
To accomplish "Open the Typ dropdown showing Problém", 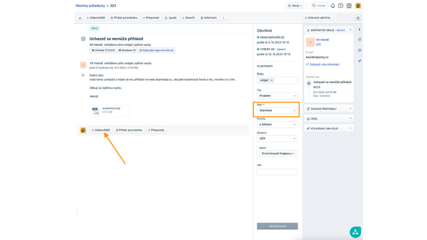I will tap(277, 96).
